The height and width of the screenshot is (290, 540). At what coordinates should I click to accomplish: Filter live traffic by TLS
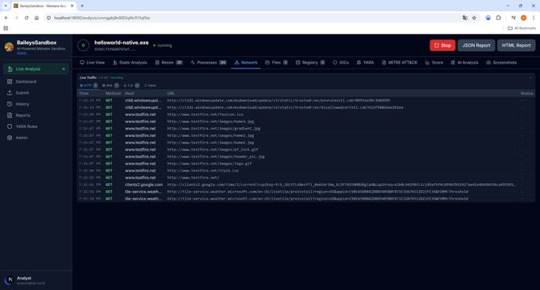pyautogui.click(x=131, y=85)
